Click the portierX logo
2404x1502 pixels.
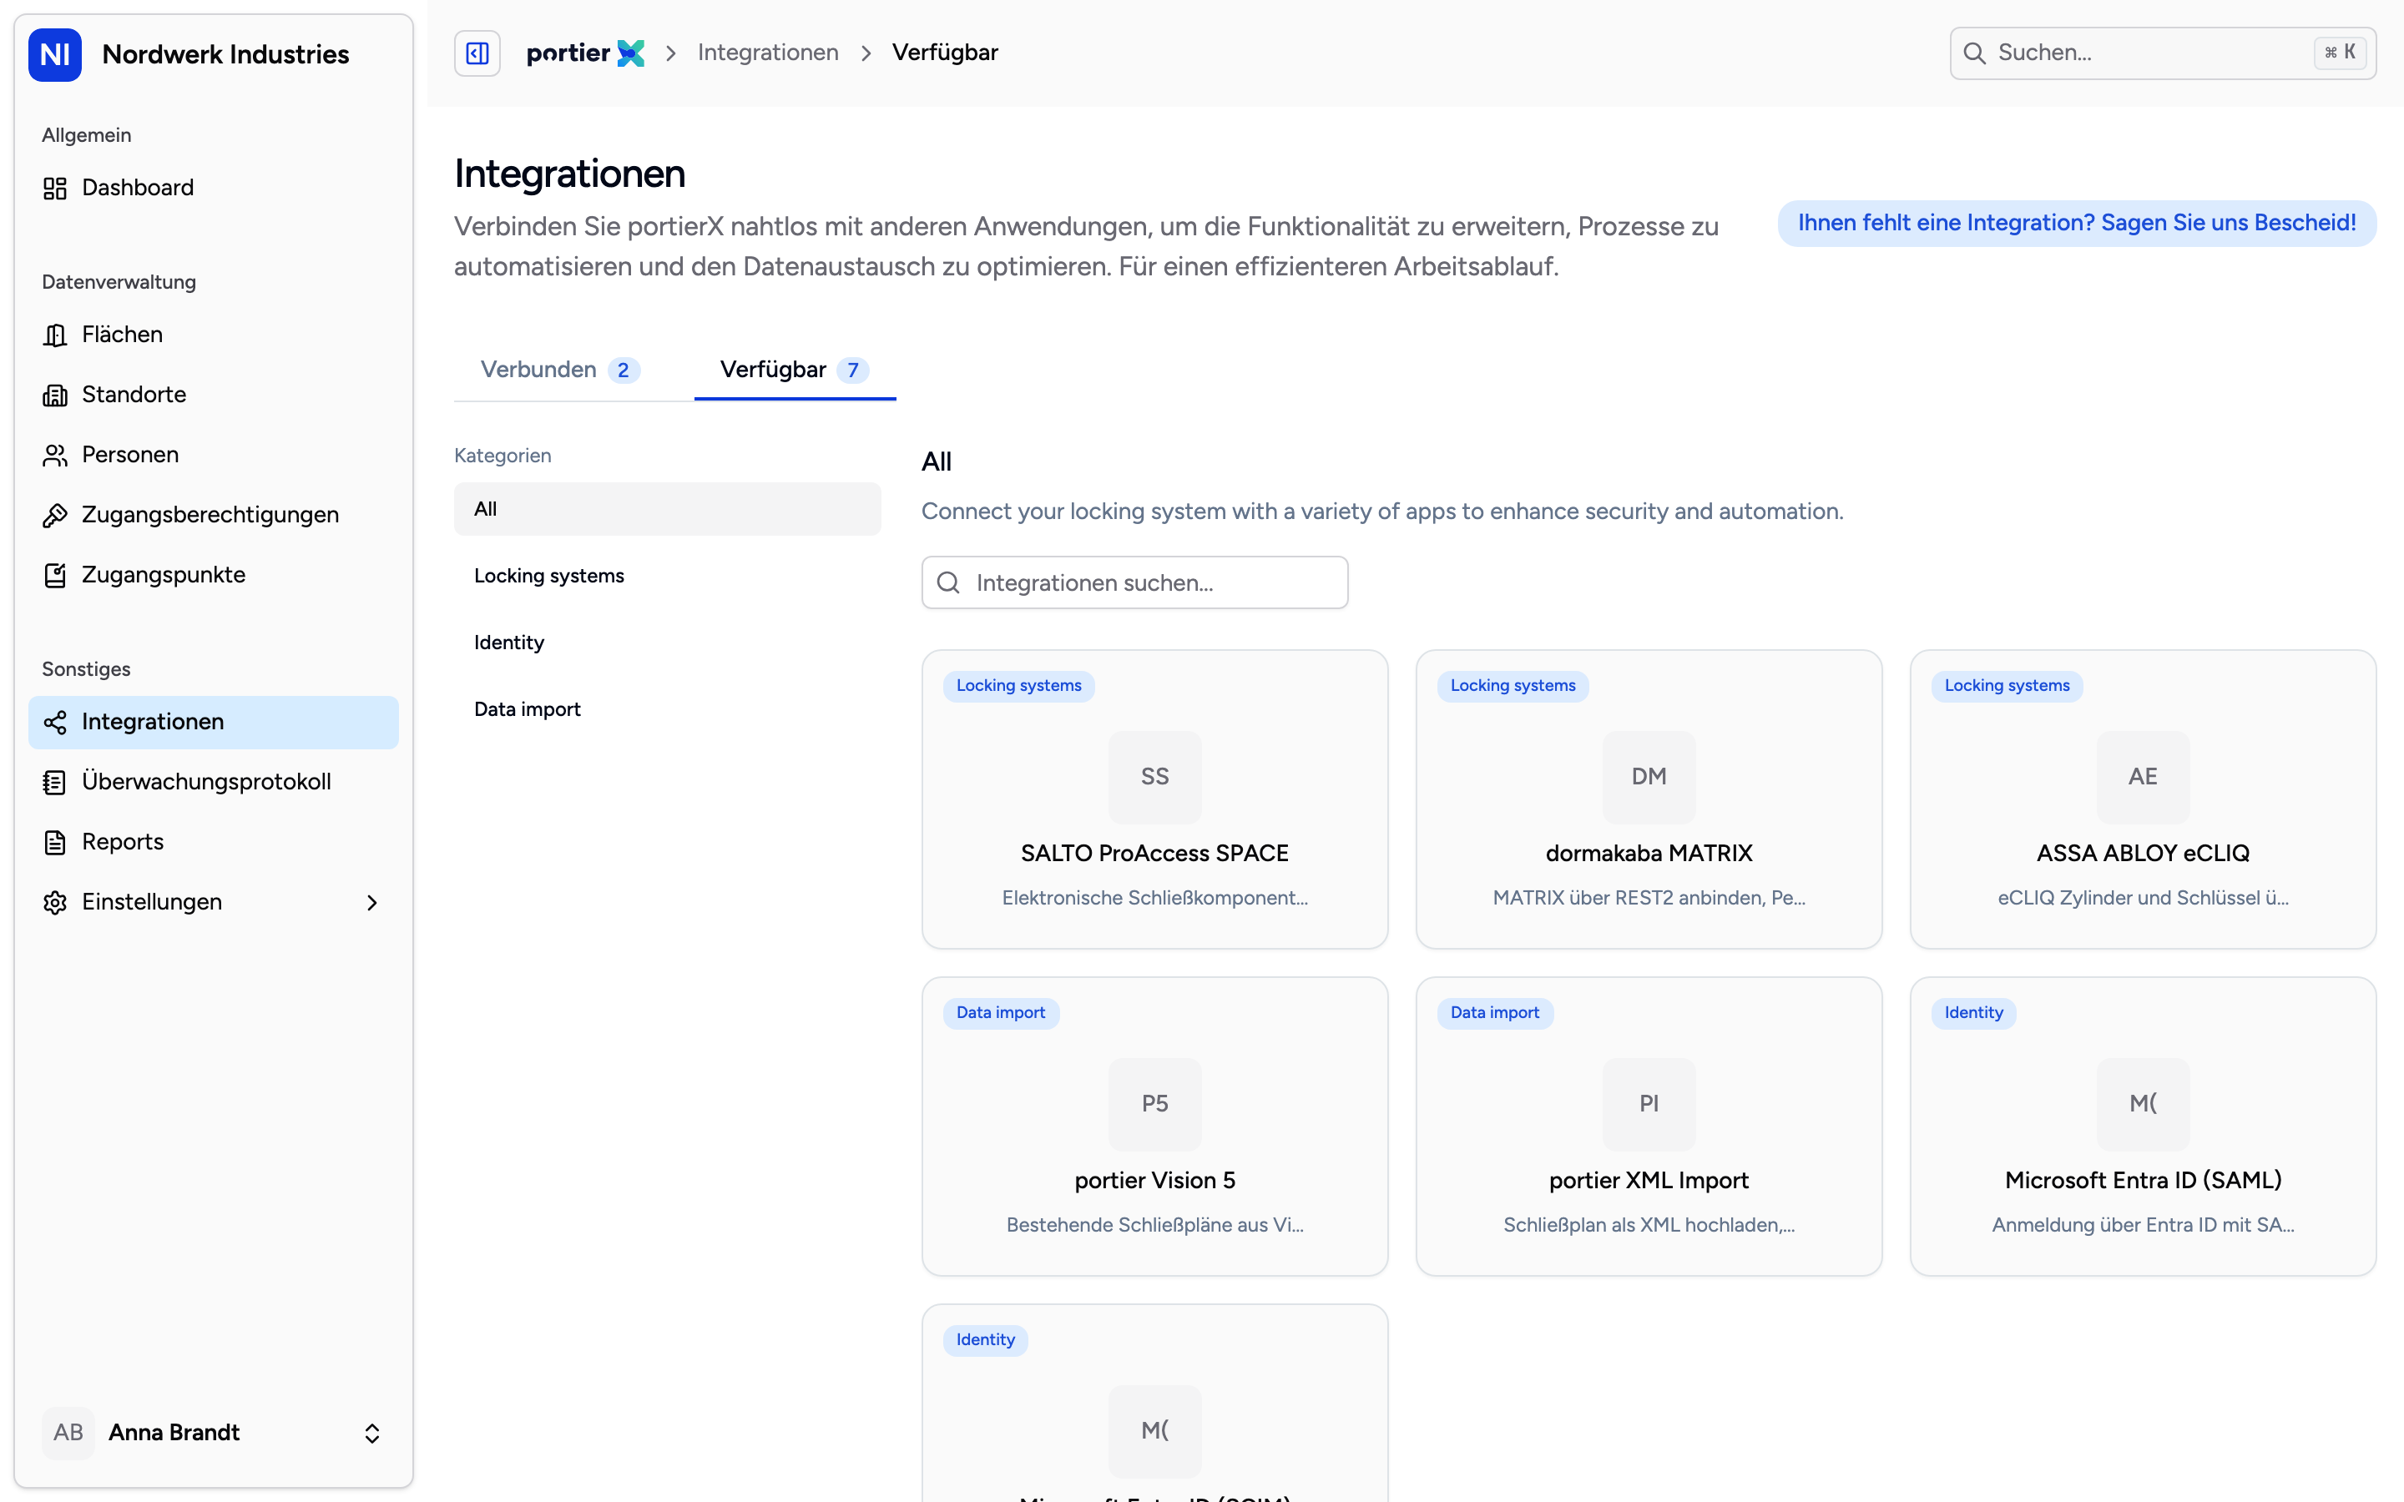click(x=585, y=53)
